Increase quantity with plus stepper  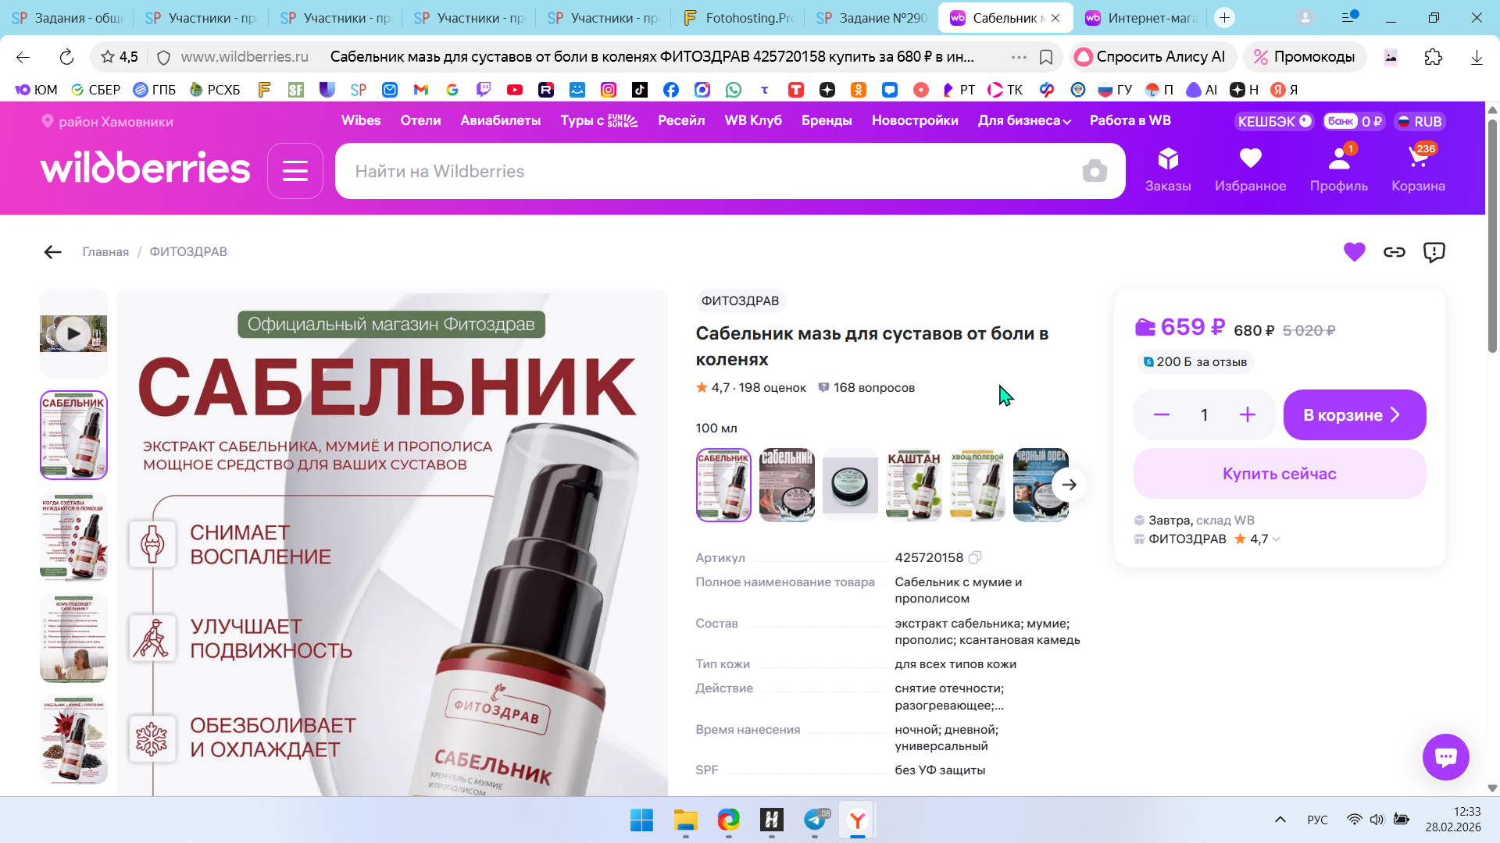(x=1248, y=415)
